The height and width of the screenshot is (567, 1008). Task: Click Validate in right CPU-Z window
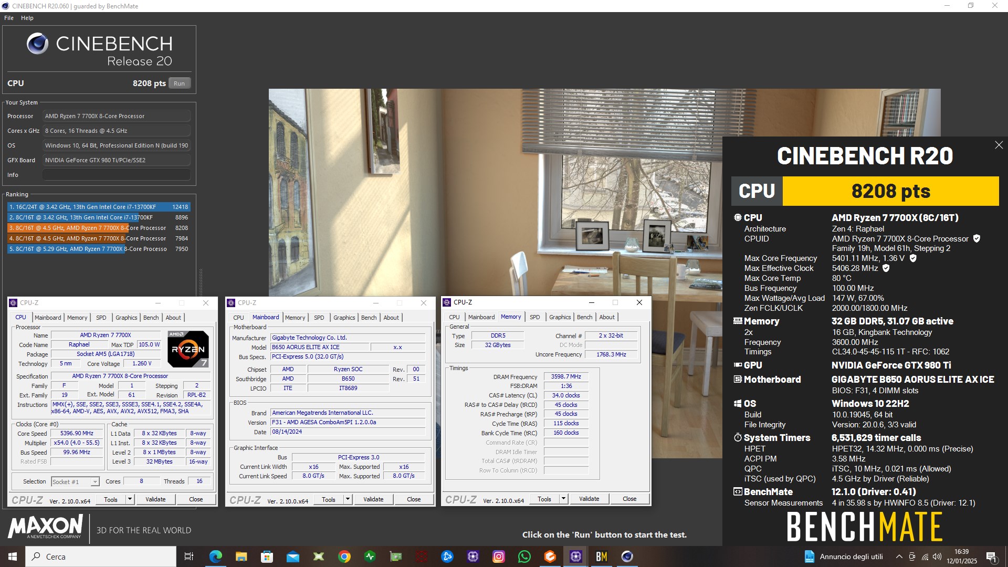[x=589, y=499]
